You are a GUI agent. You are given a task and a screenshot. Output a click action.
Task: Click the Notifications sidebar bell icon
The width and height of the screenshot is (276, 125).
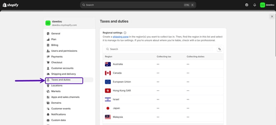pos(48,114)
